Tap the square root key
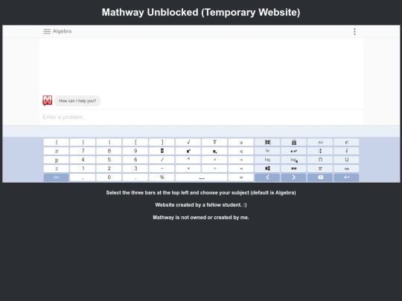Screen dimensions: 402x301 coord(188,142)
